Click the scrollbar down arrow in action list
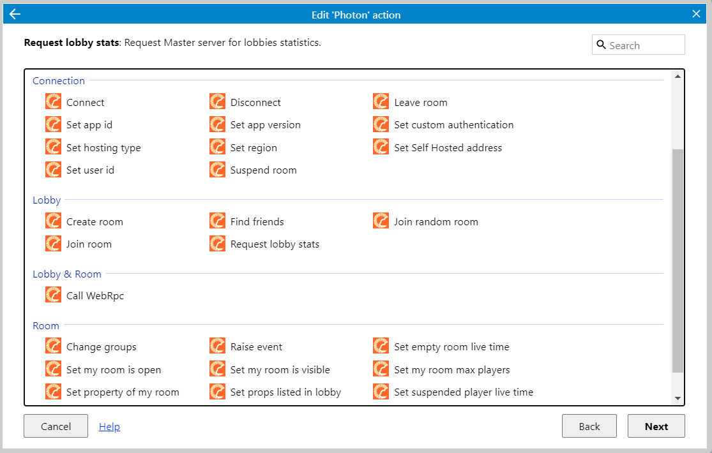Screen dimensions: 712x453 click(x=678, y=399)
